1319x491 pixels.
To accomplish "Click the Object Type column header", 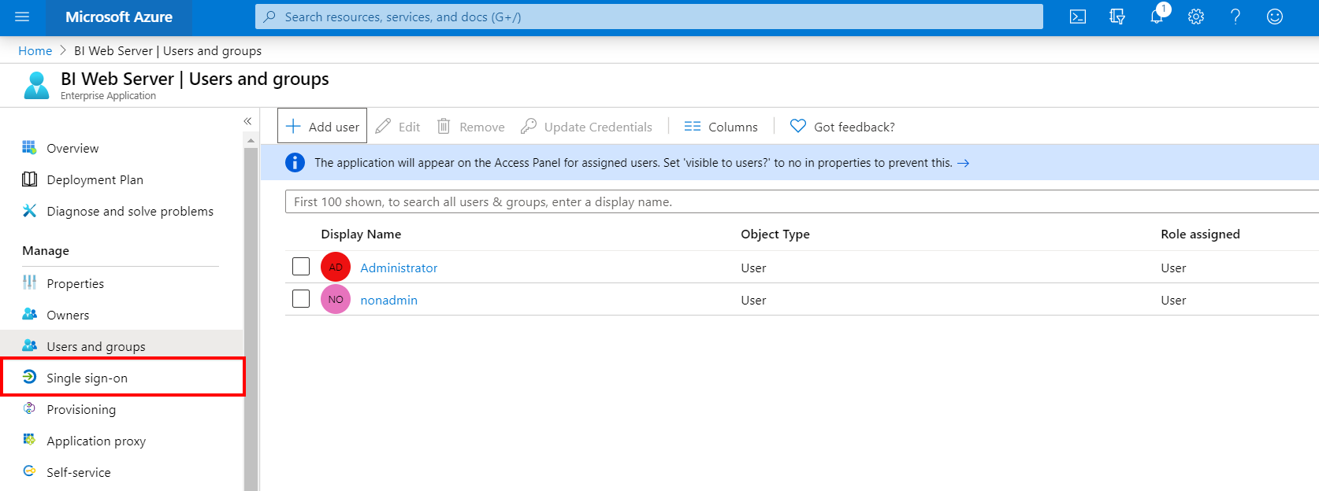I will coord(775,234).
